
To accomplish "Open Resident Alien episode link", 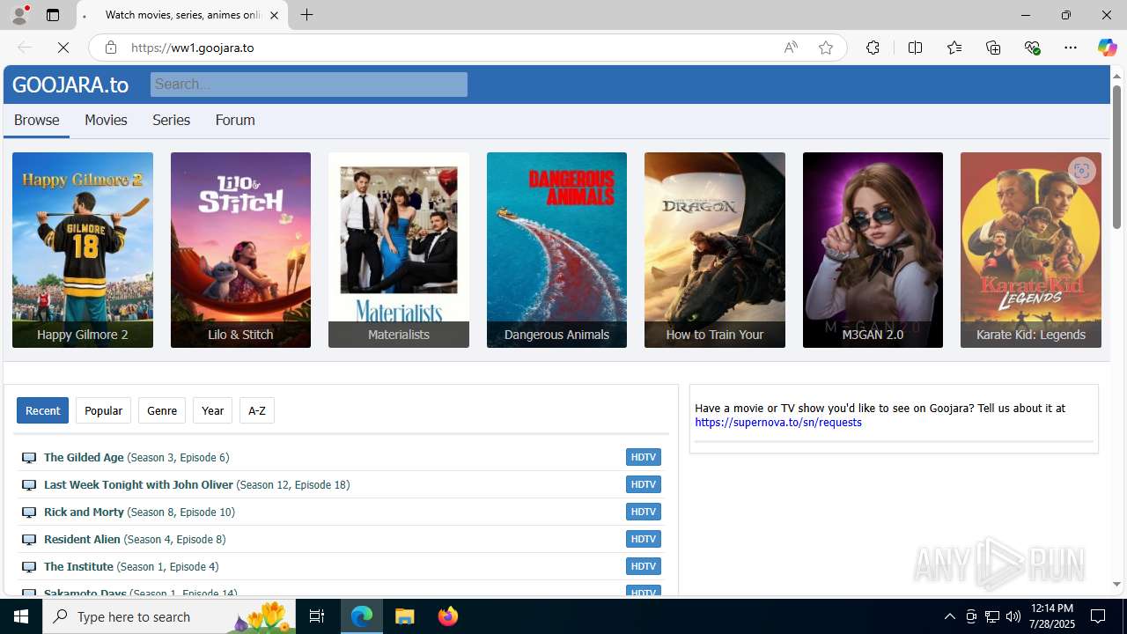I will tap(135, 539).
